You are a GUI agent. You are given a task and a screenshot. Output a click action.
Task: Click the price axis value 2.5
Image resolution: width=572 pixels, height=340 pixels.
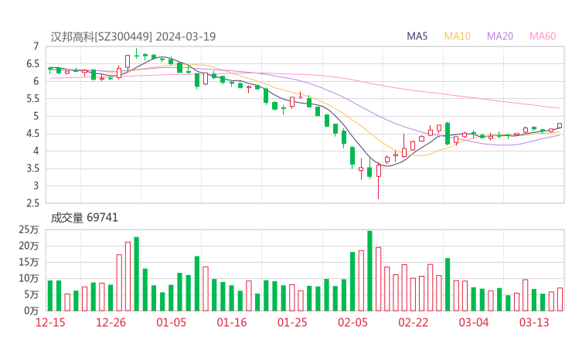32,203
